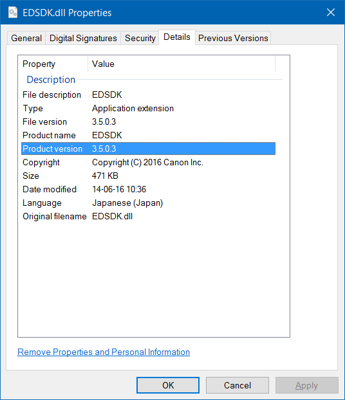Select the Date modified row

click(149, 189)
